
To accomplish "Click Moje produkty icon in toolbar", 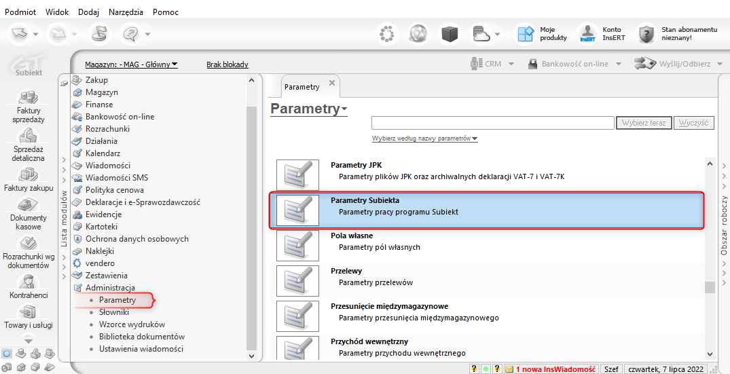I will 526,34.
